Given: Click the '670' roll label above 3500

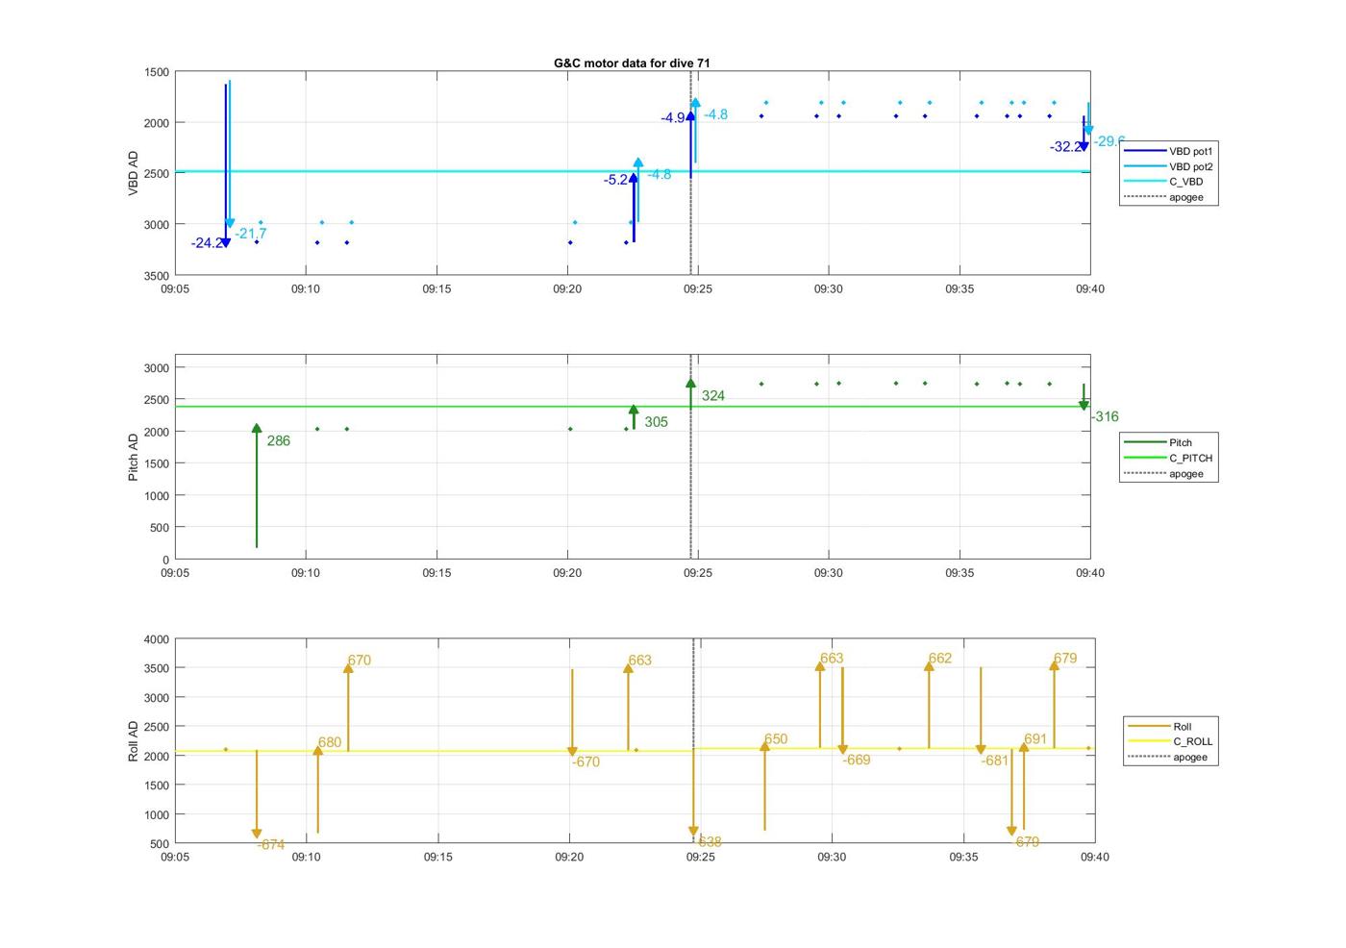Looking at the screenshot, I should click(359, 661).
